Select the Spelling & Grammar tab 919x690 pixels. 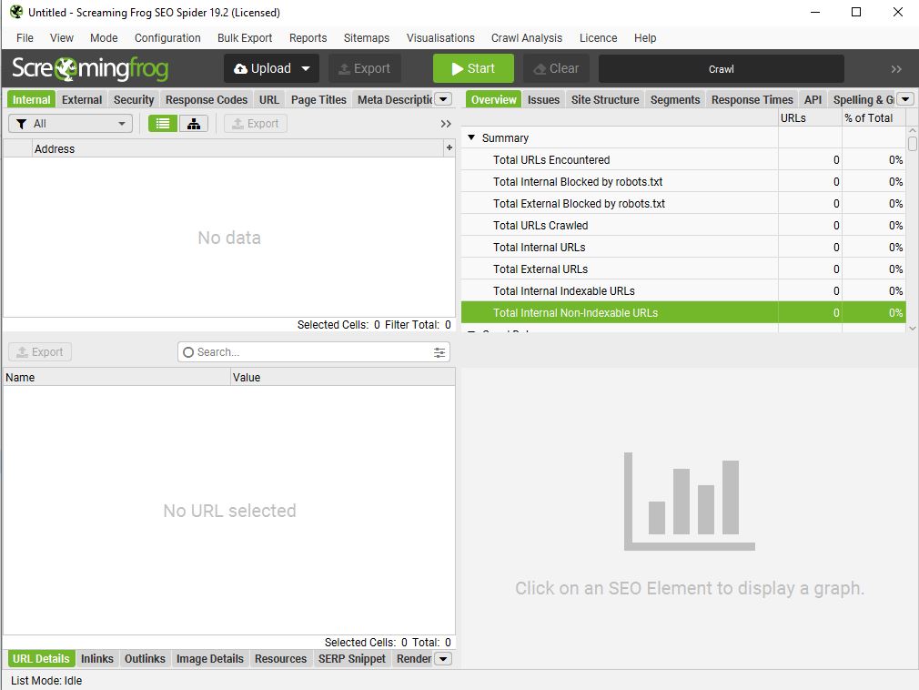863,99
